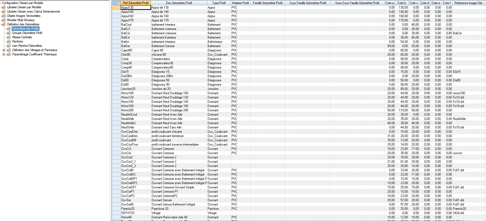486x221 pixels.
Task: Expand the Définition des Vitrages et Panneaux node
Action: tap(4, 50)
